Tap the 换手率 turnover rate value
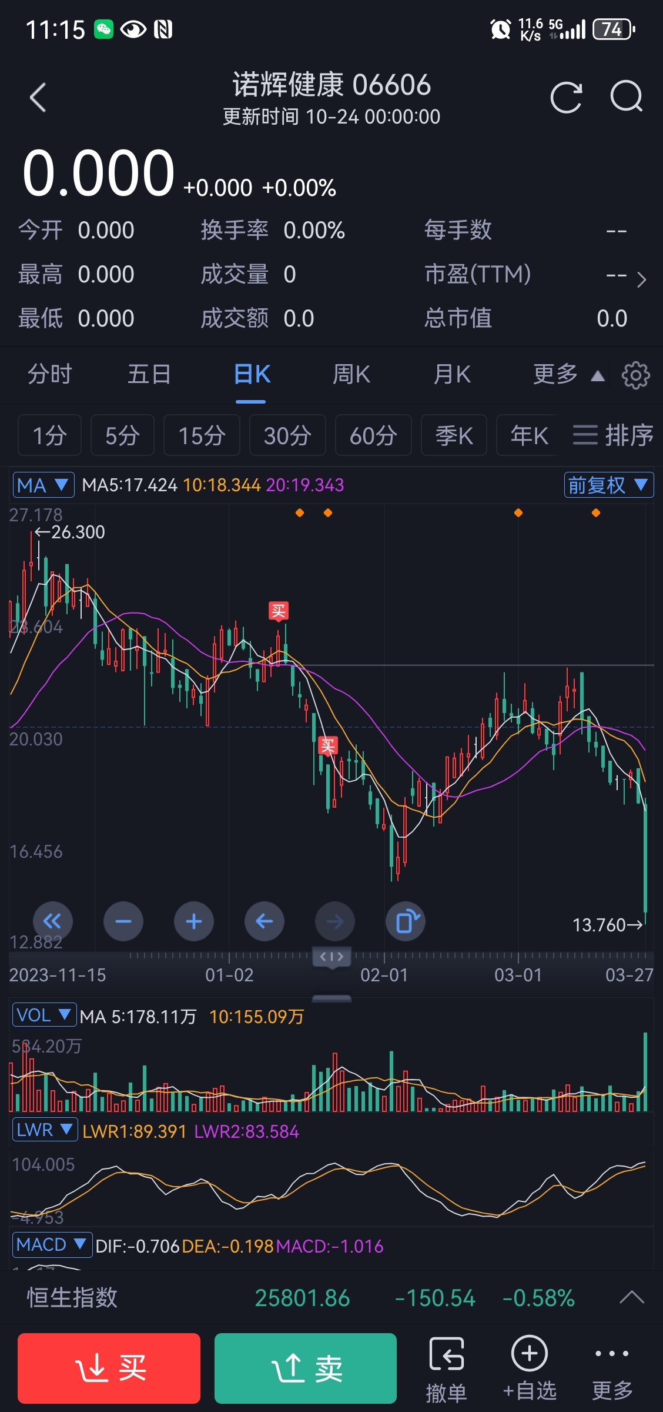 [314, 230]
